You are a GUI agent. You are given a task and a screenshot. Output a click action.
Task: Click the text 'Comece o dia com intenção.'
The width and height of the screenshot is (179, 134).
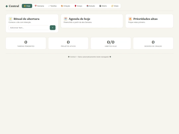[x=20, y=22]
